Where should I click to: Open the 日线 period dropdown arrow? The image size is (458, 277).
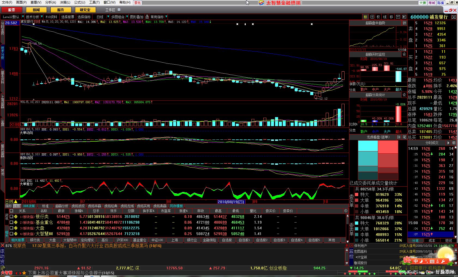108,17
